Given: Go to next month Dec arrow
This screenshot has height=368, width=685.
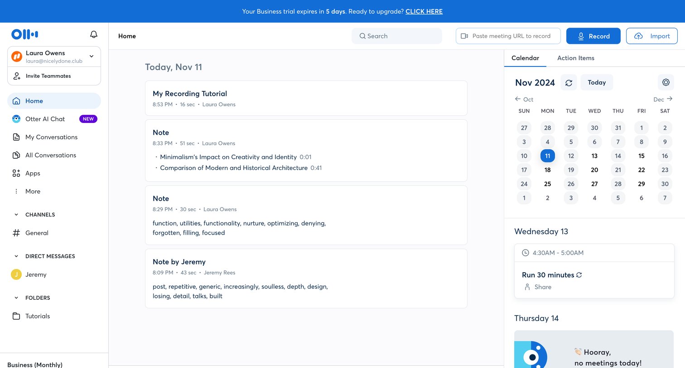Looking at the screenshot, I should click(670, 99).
